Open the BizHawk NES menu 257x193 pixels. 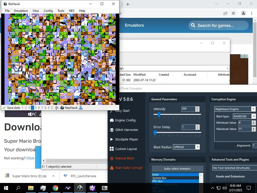(x=72, y=11)
